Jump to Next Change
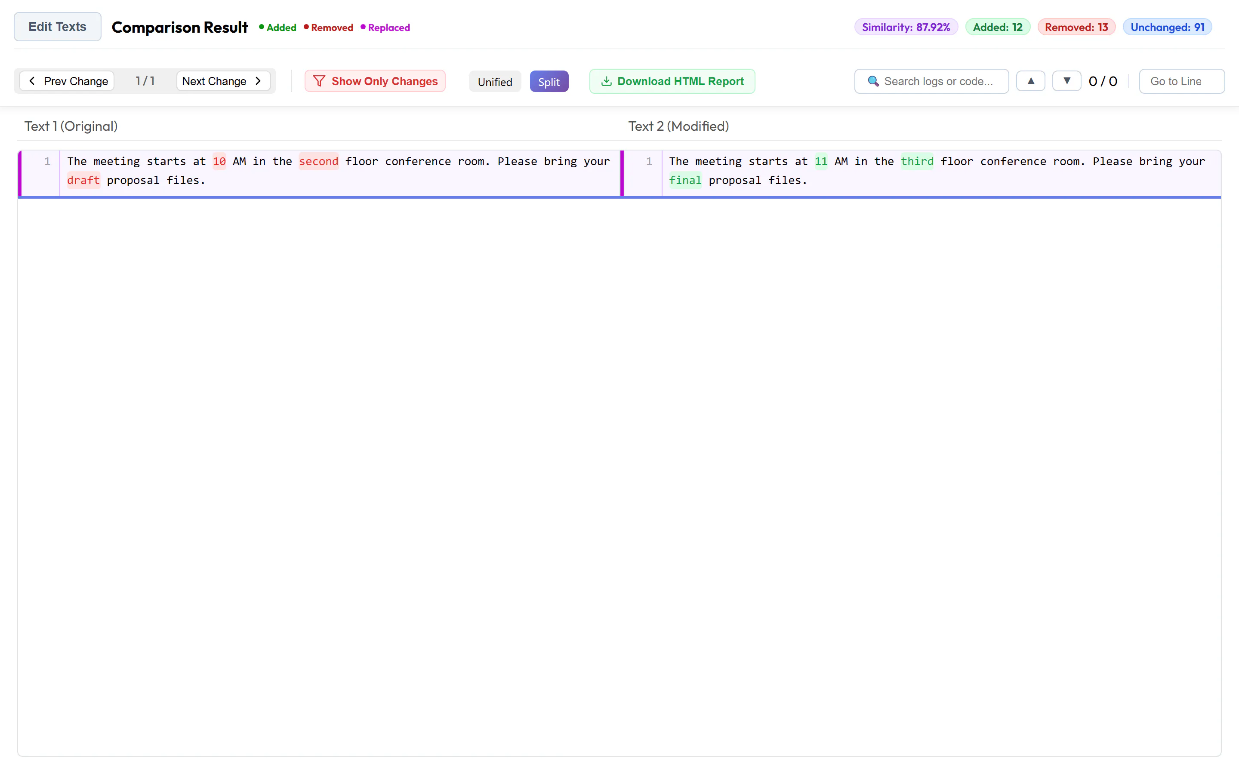The image size is (1239, 774). (223, 81)
